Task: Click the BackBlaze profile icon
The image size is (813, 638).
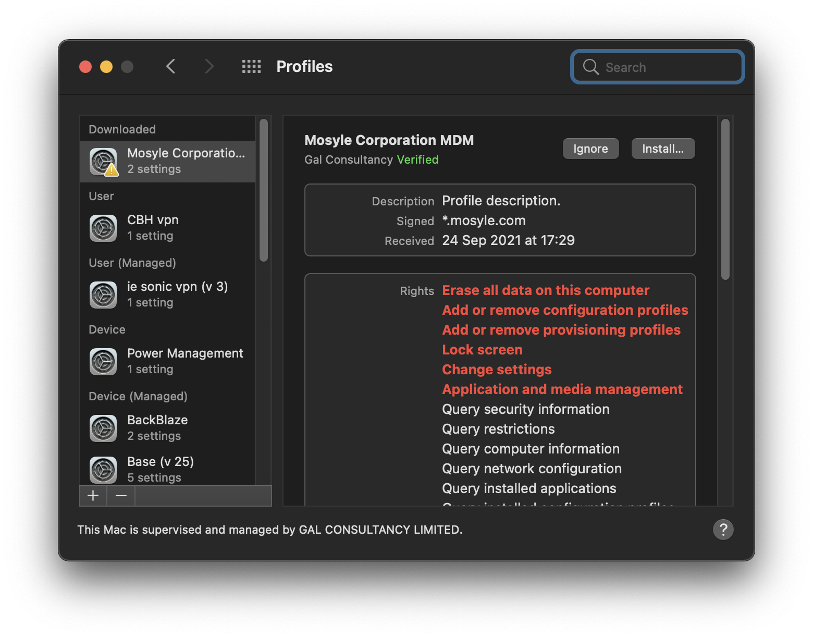Action: [x=103, y=428]
